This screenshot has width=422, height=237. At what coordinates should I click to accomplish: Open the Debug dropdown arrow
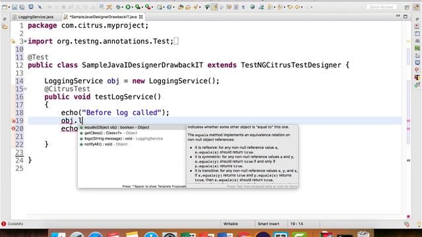123,7
